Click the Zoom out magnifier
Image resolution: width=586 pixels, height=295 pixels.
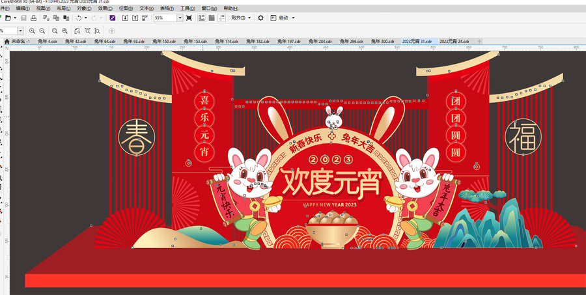[x=42, y=31]
